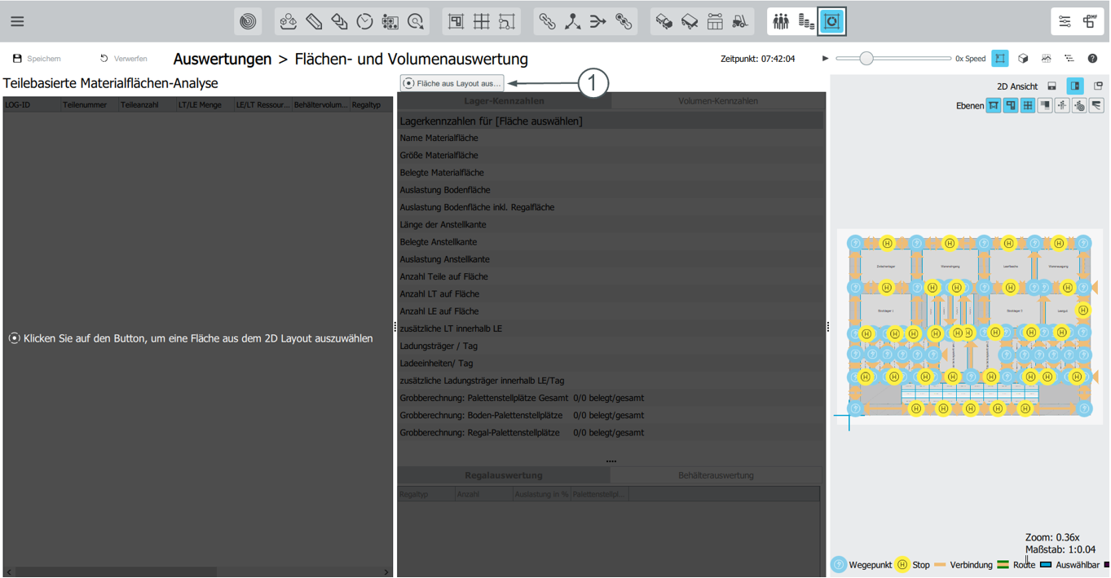Click the second chain link icon
The height and width of the screenshot is (578, 1111).
624,22
